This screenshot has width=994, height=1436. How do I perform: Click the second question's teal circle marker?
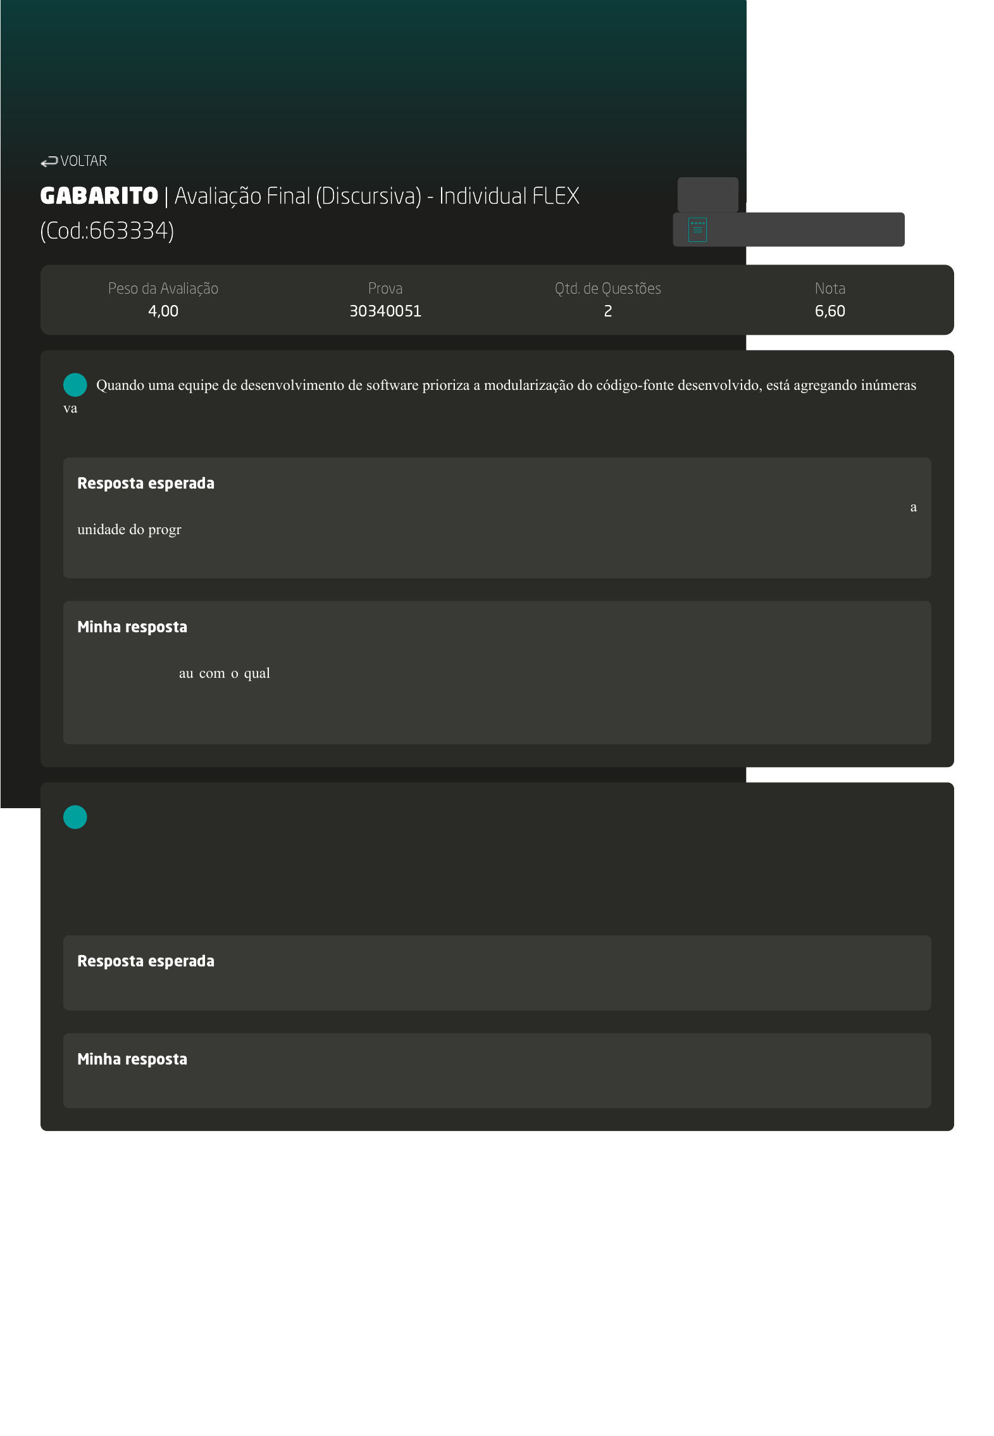[x=75, y=817]
